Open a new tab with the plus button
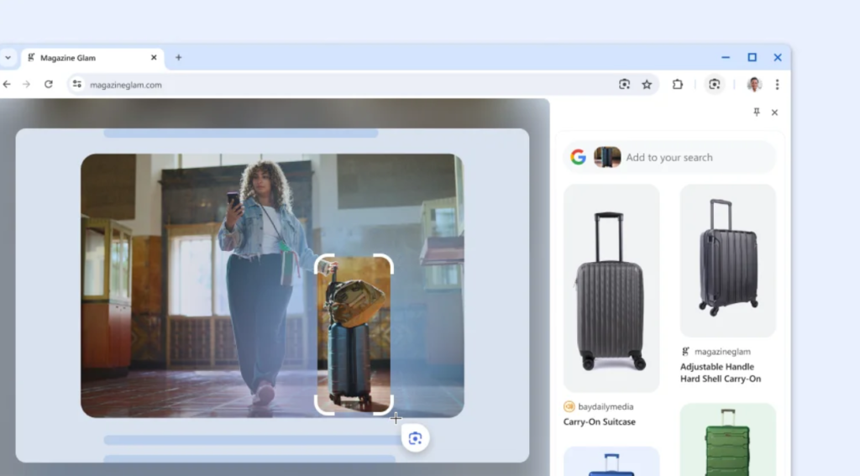860x476 pixels. tap(178, 58)
